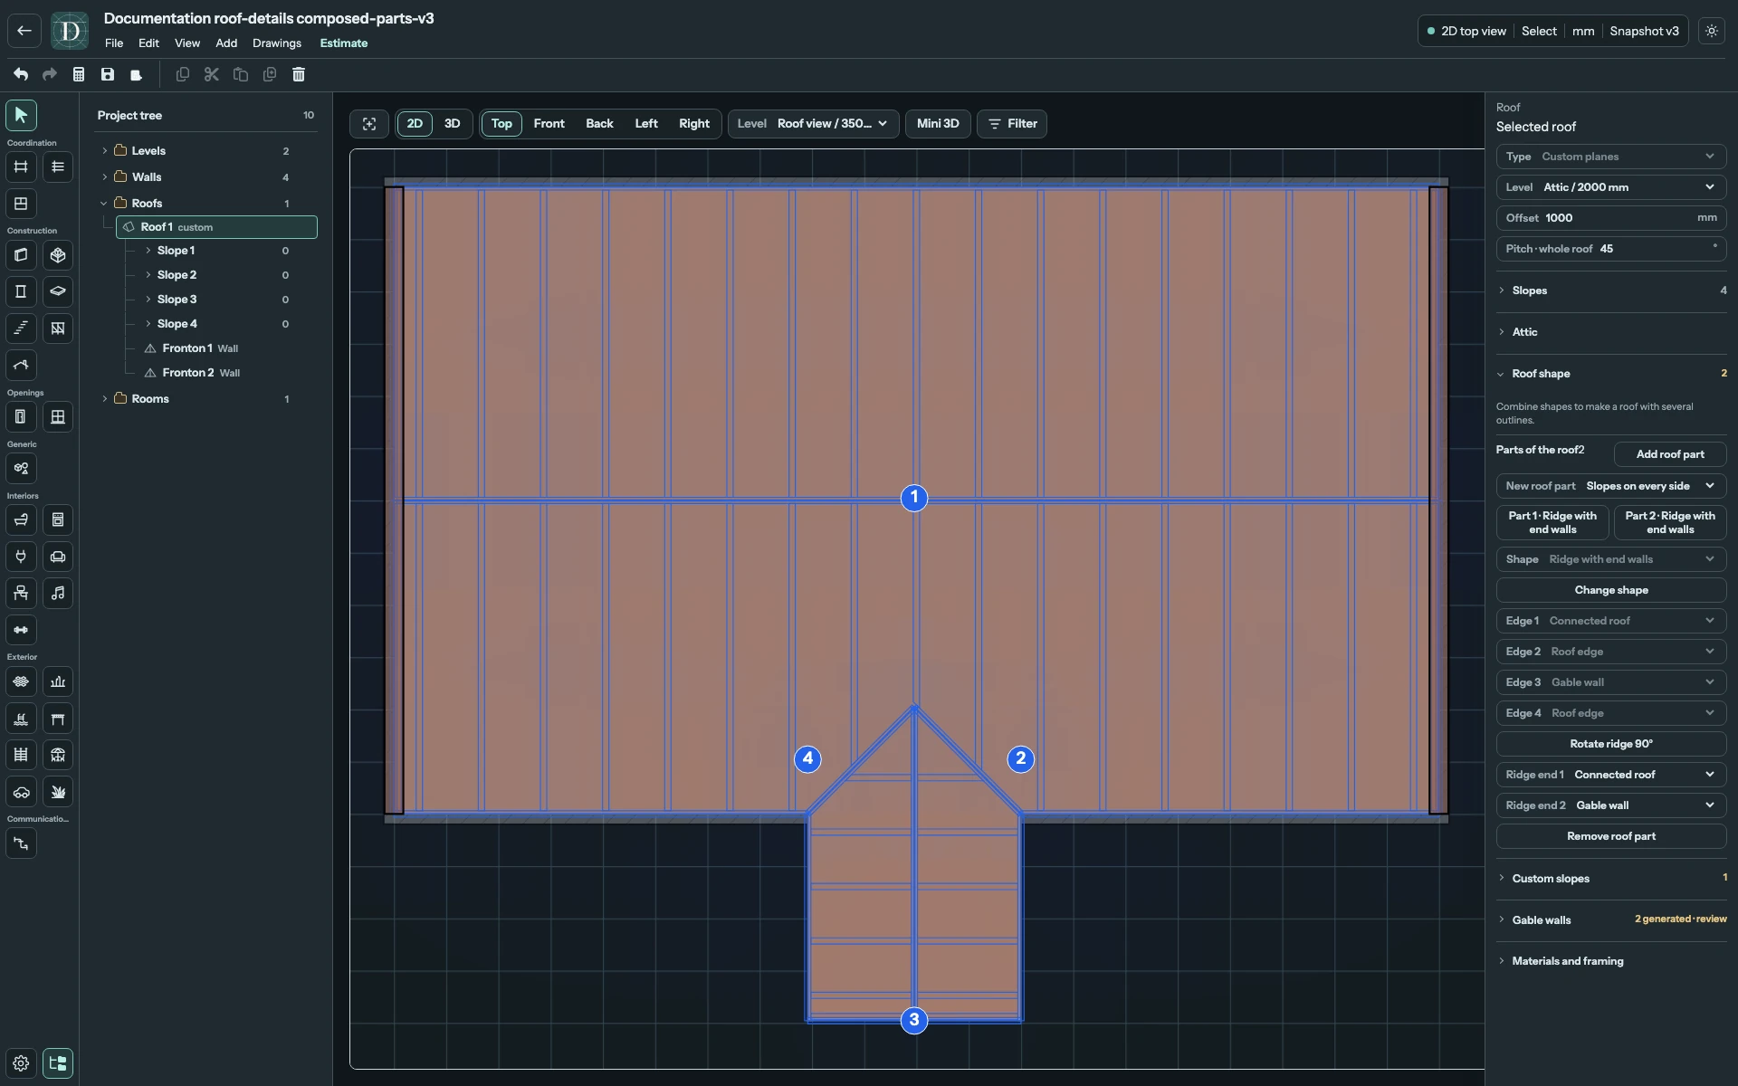The height and width of the screenshot is (1086, 1738).
Task: Click the trash delete icon
Action: click(x=299, y=74)
